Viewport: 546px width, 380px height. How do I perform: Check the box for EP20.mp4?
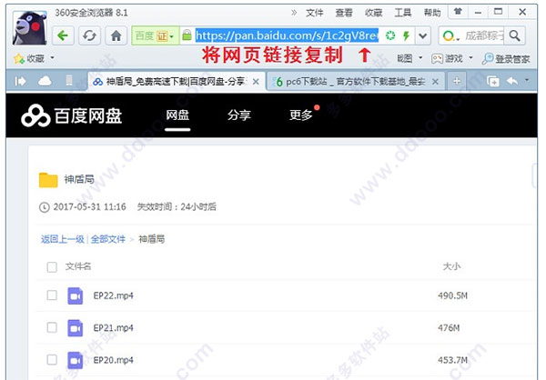[x=52, y=359]
